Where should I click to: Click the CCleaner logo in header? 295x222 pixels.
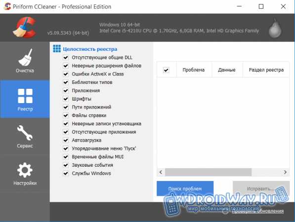(25, 27)
